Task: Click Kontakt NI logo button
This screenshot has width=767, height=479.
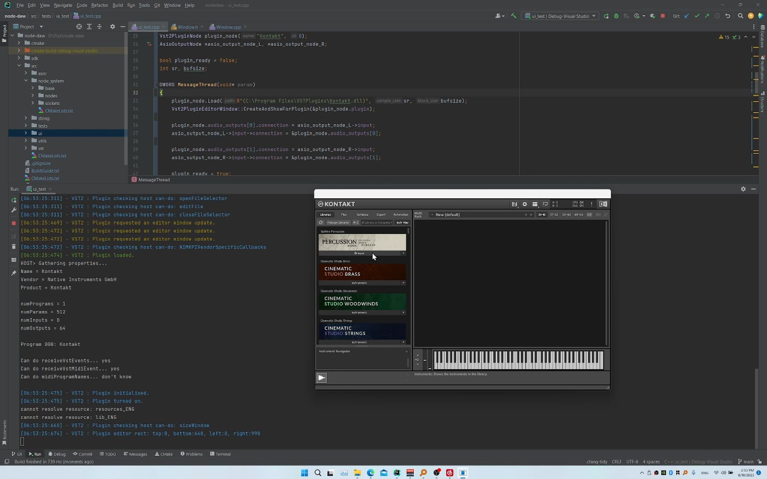Action: pyautogui.click(x=603, y=204)
